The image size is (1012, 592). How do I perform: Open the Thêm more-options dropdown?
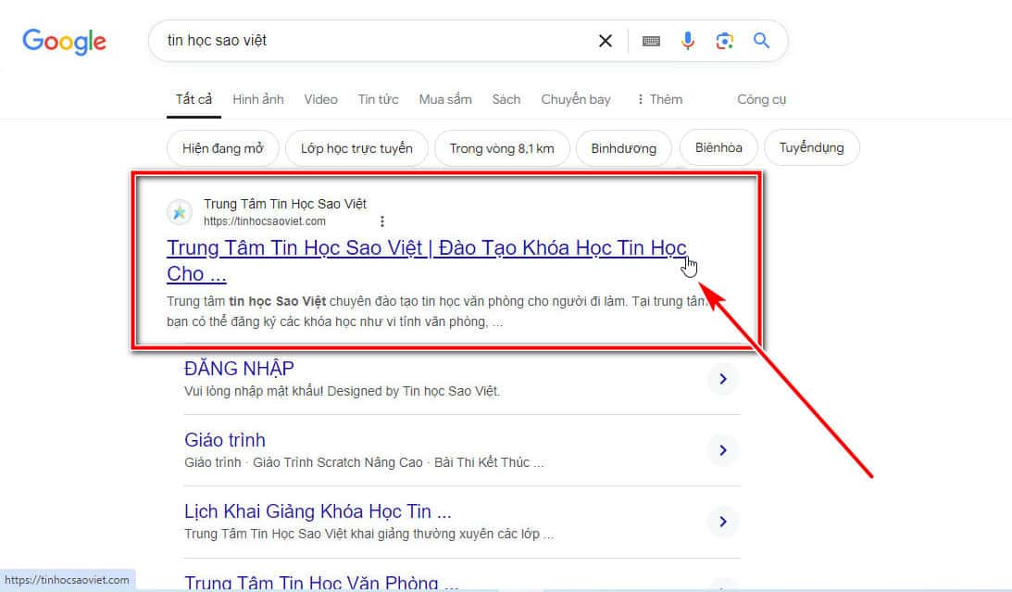659,99
